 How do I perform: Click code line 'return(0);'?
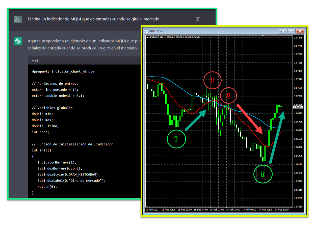click(x=47, y=187)
